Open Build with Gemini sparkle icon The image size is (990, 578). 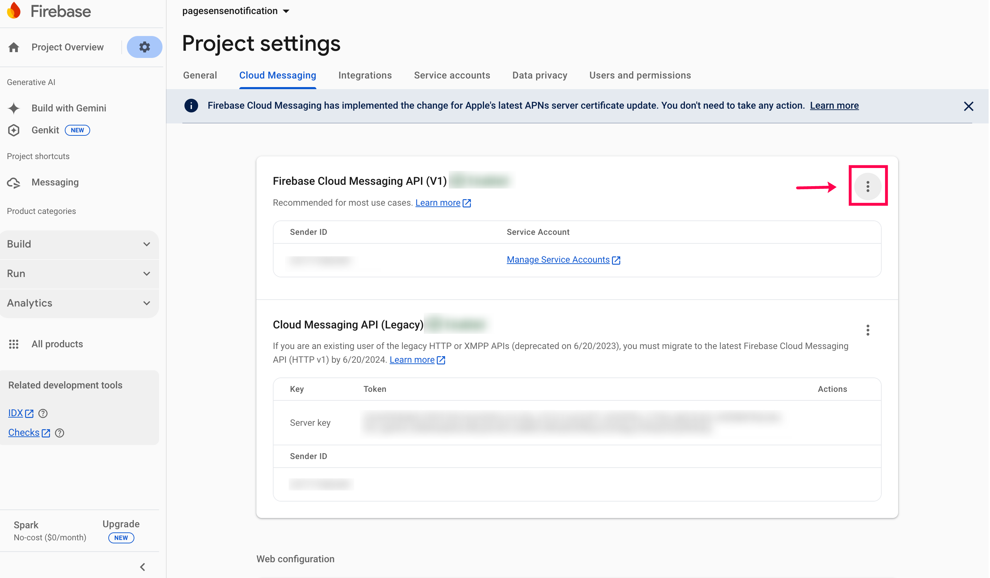point(14,108)
